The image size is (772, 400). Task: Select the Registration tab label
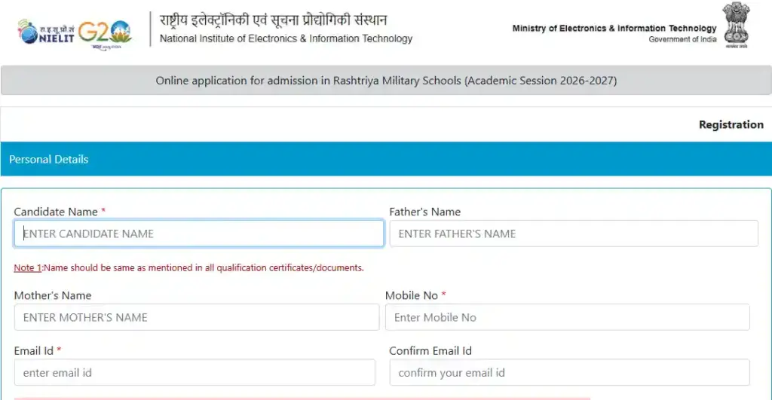tap(731, 125)
